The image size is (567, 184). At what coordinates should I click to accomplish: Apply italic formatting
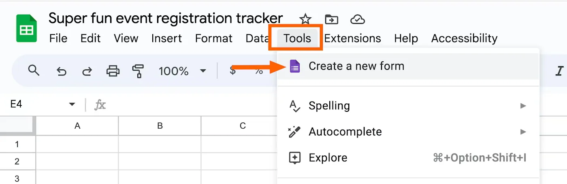559,71
